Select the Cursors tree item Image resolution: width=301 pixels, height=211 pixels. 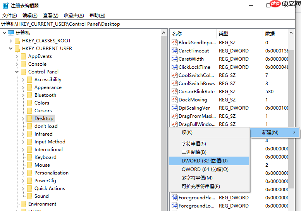[43, 111]
